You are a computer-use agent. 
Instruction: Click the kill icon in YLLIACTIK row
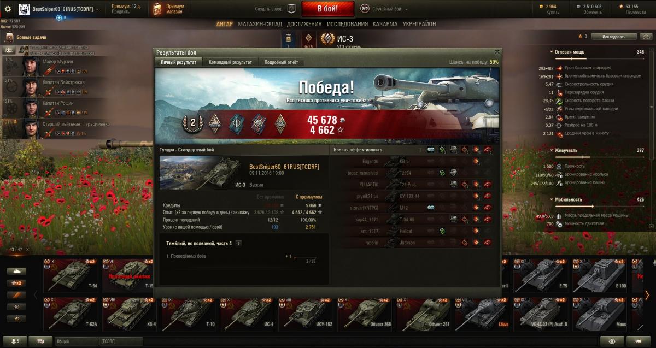(487, 185)
